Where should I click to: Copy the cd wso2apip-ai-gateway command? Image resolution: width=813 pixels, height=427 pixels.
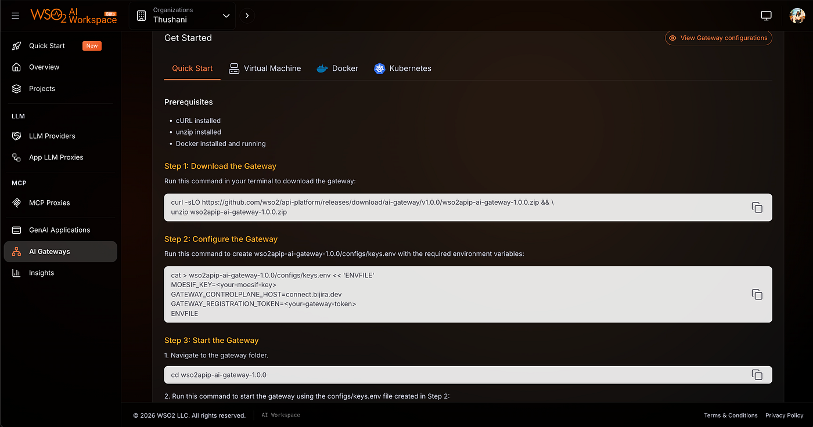coord(757,375)
